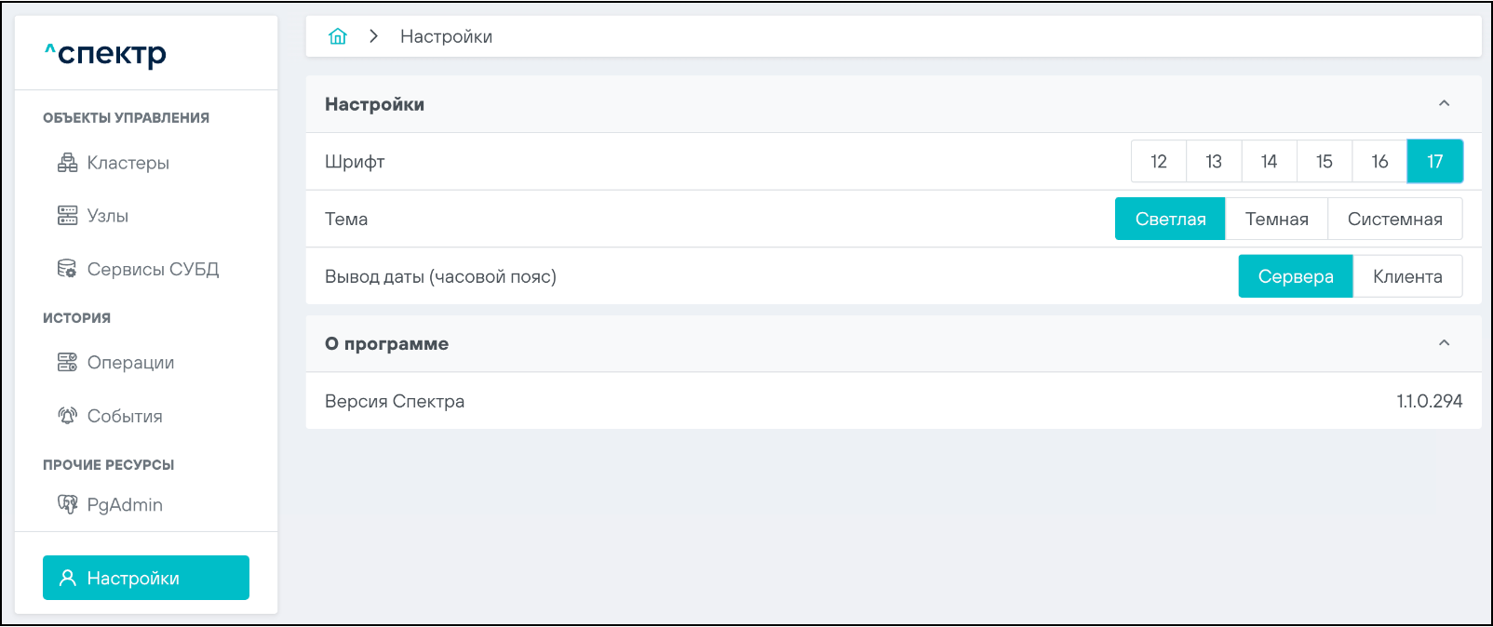Screen dimensions: 1493x627
Task: Set date output to Клиента timezone
Action: coord(1406,276)
